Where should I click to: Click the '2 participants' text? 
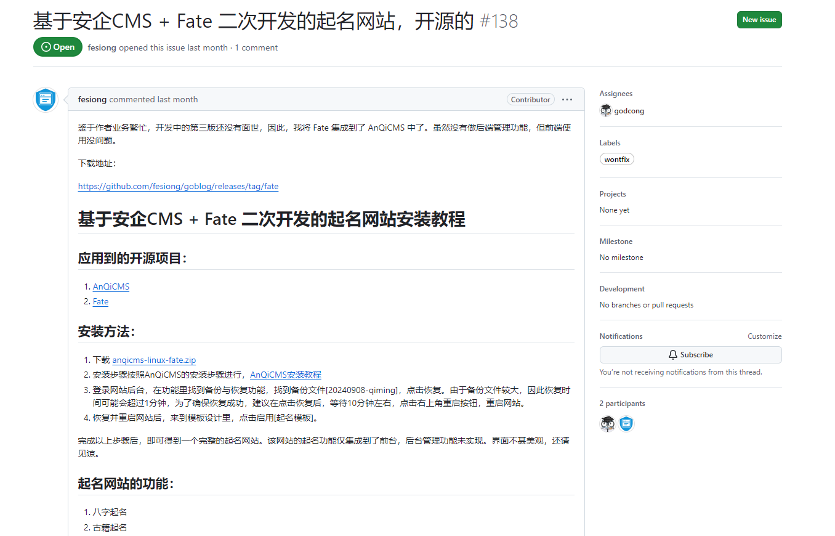[x=623, y=404]
